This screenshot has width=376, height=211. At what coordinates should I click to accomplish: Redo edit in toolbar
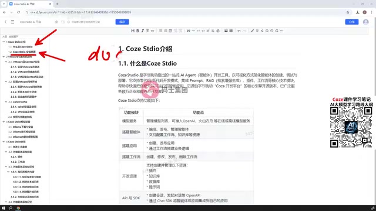pos(244,31)
